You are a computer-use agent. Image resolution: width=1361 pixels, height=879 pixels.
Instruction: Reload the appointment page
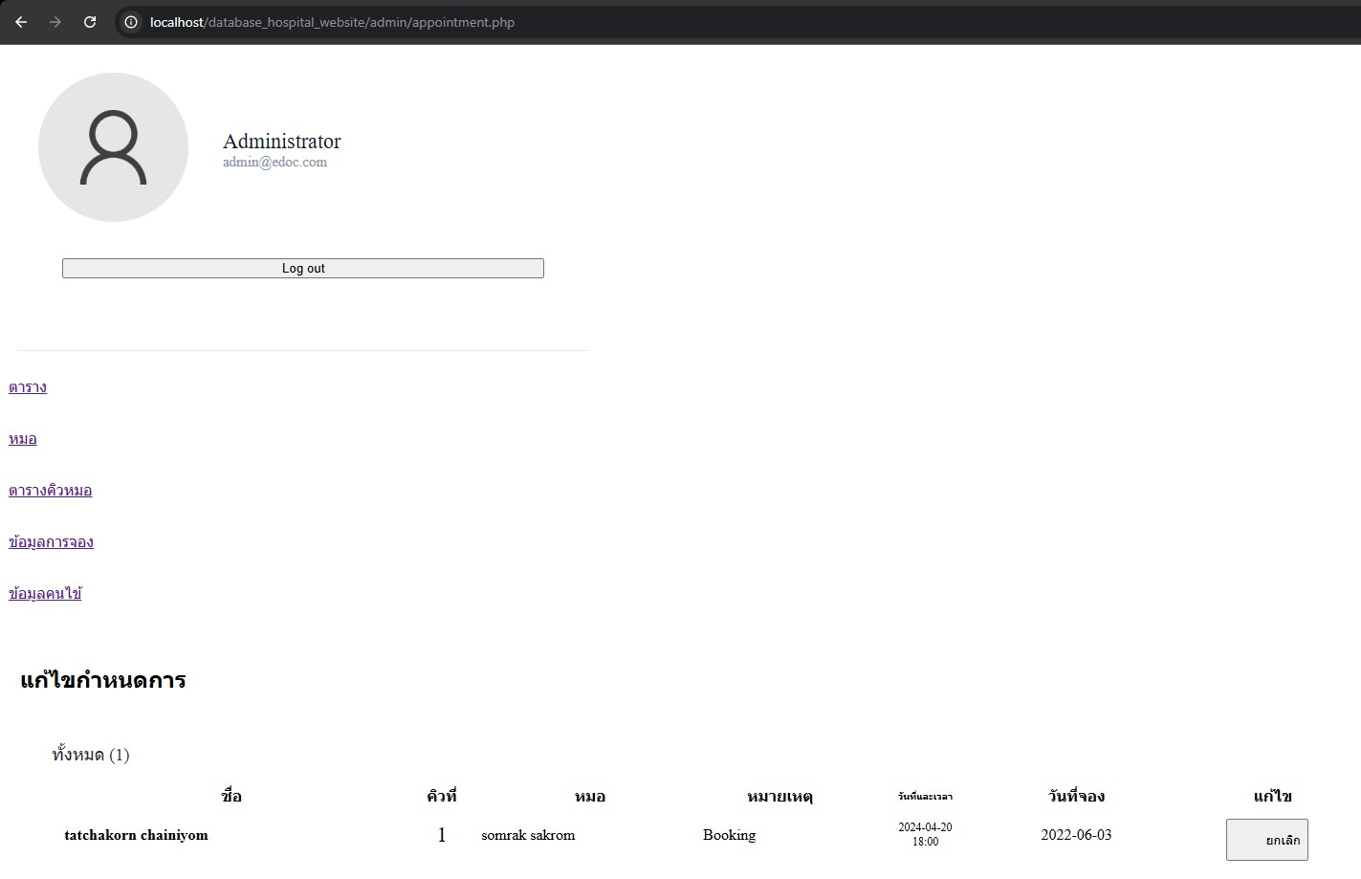point(90,22)
